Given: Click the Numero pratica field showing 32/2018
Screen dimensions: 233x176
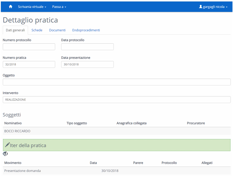Looking at the screenshot, I should click(29, 64).
